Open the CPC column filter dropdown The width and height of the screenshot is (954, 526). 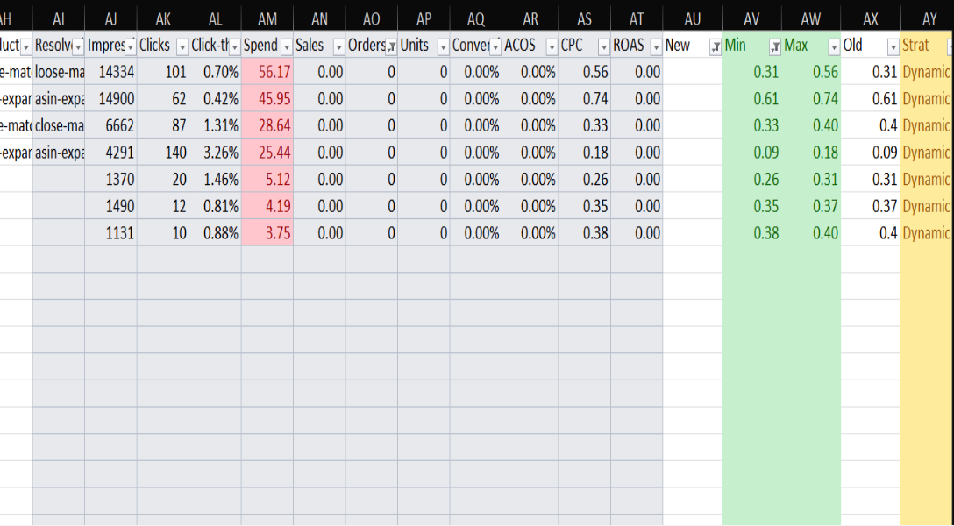(x=604, y=46)
